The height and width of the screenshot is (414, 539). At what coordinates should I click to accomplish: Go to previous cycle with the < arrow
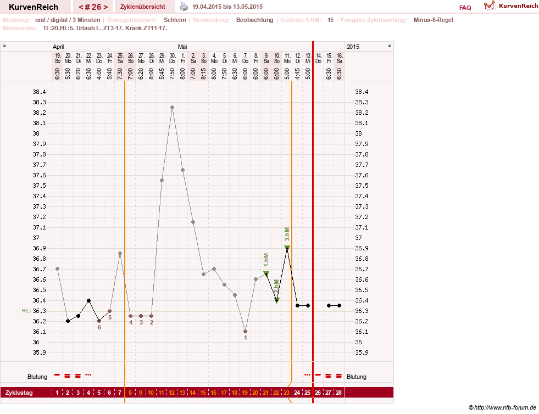81,7
